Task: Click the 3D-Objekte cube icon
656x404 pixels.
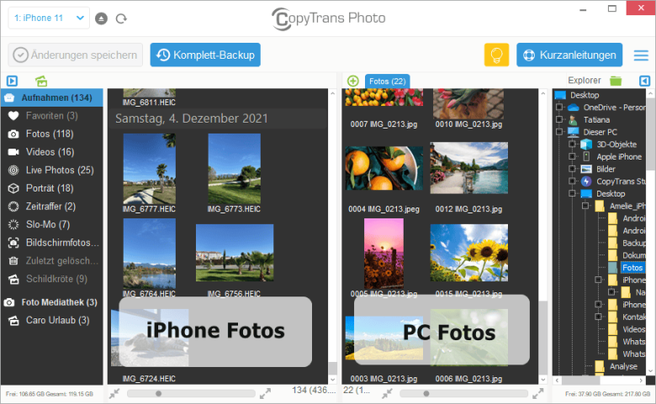Action: pyautogui.click(x=586, y=144)
